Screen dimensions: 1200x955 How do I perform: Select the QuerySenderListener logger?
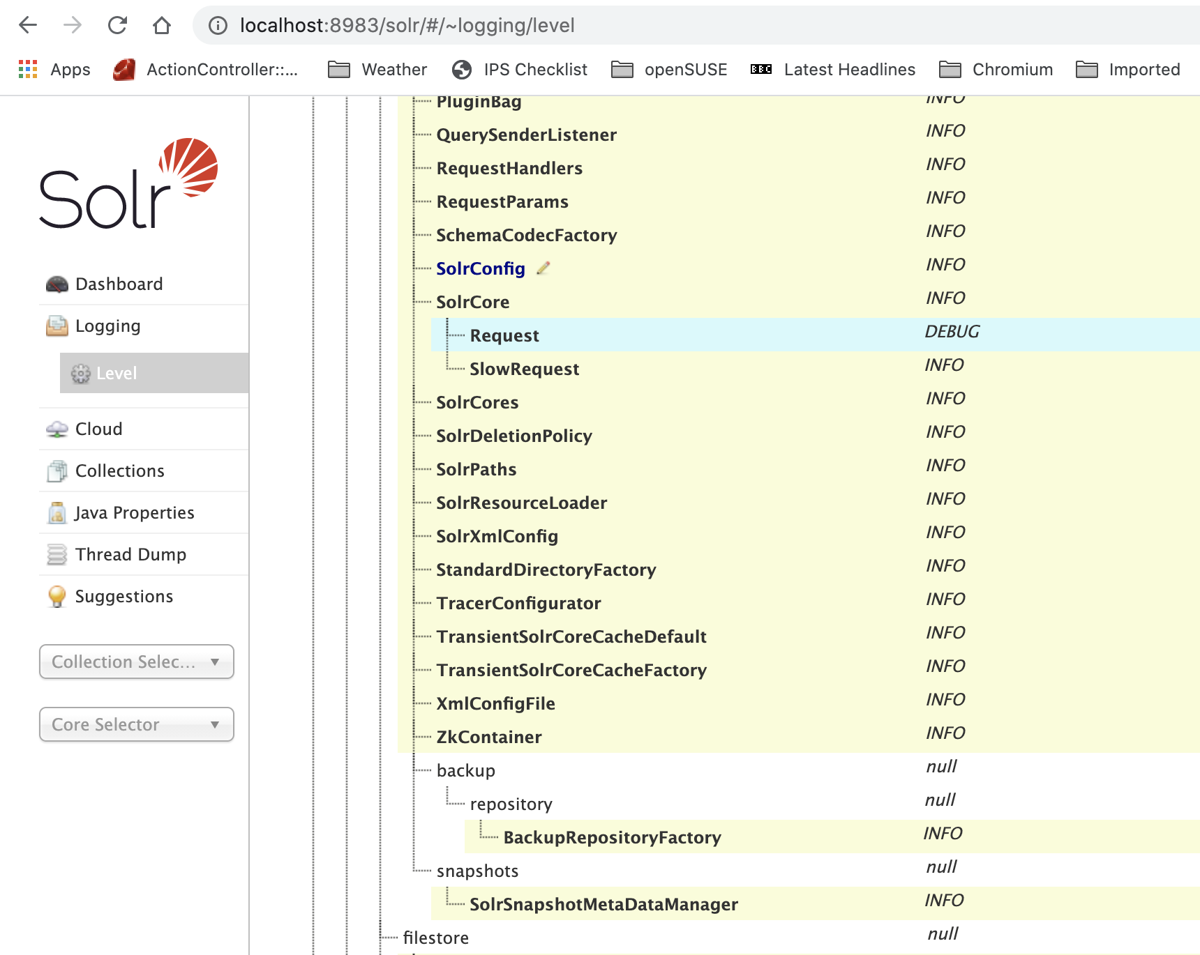click(x=527, y=135)
